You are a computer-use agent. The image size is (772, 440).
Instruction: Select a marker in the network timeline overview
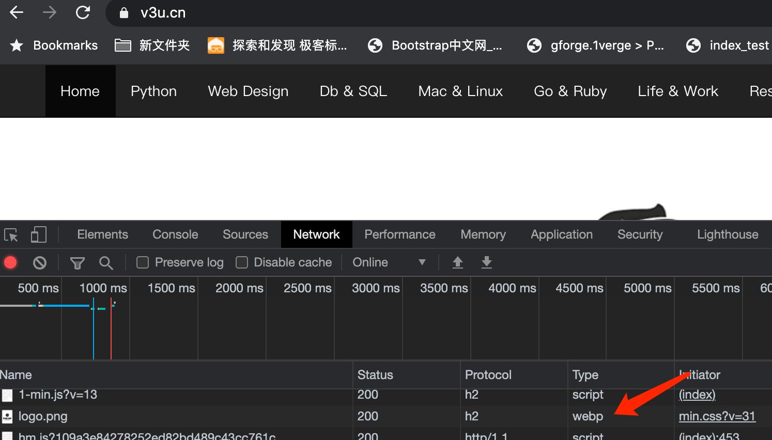[x=95, y=318]
